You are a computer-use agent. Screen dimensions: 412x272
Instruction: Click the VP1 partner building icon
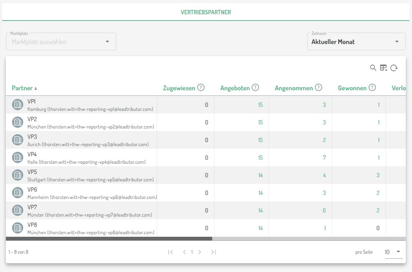17,105
